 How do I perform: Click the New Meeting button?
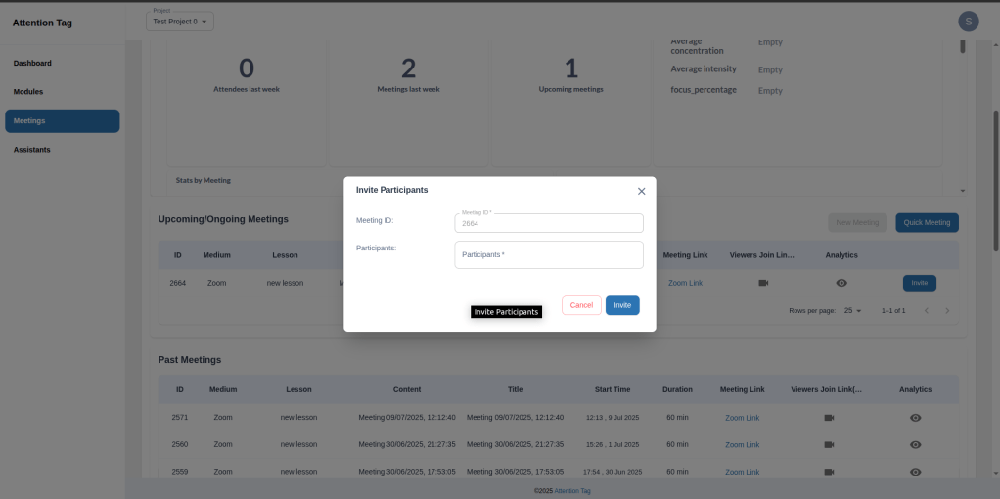click(857, 223)
